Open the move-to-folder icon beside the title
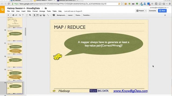Screen dimensions: 172x96 click(x=46, y=8)
